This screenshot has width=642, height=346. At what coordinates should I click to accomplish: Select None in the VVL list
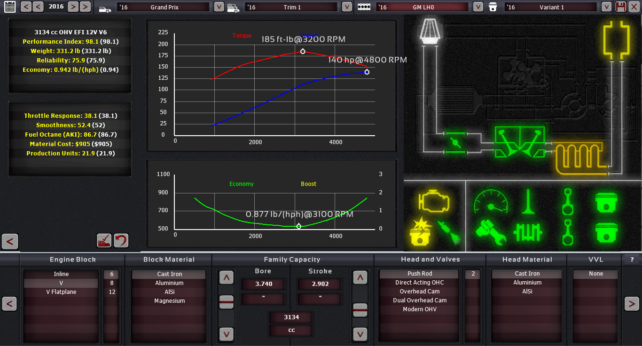596,274
